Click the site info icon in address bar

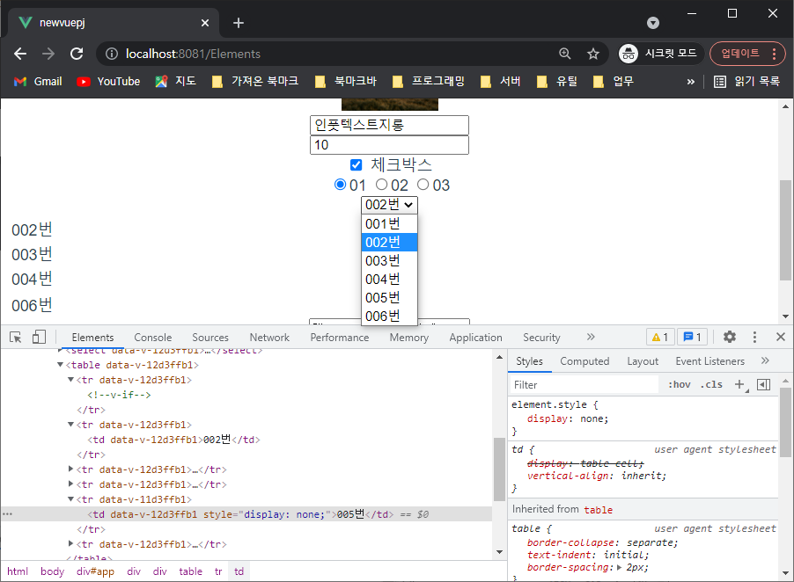pos(112,54)
